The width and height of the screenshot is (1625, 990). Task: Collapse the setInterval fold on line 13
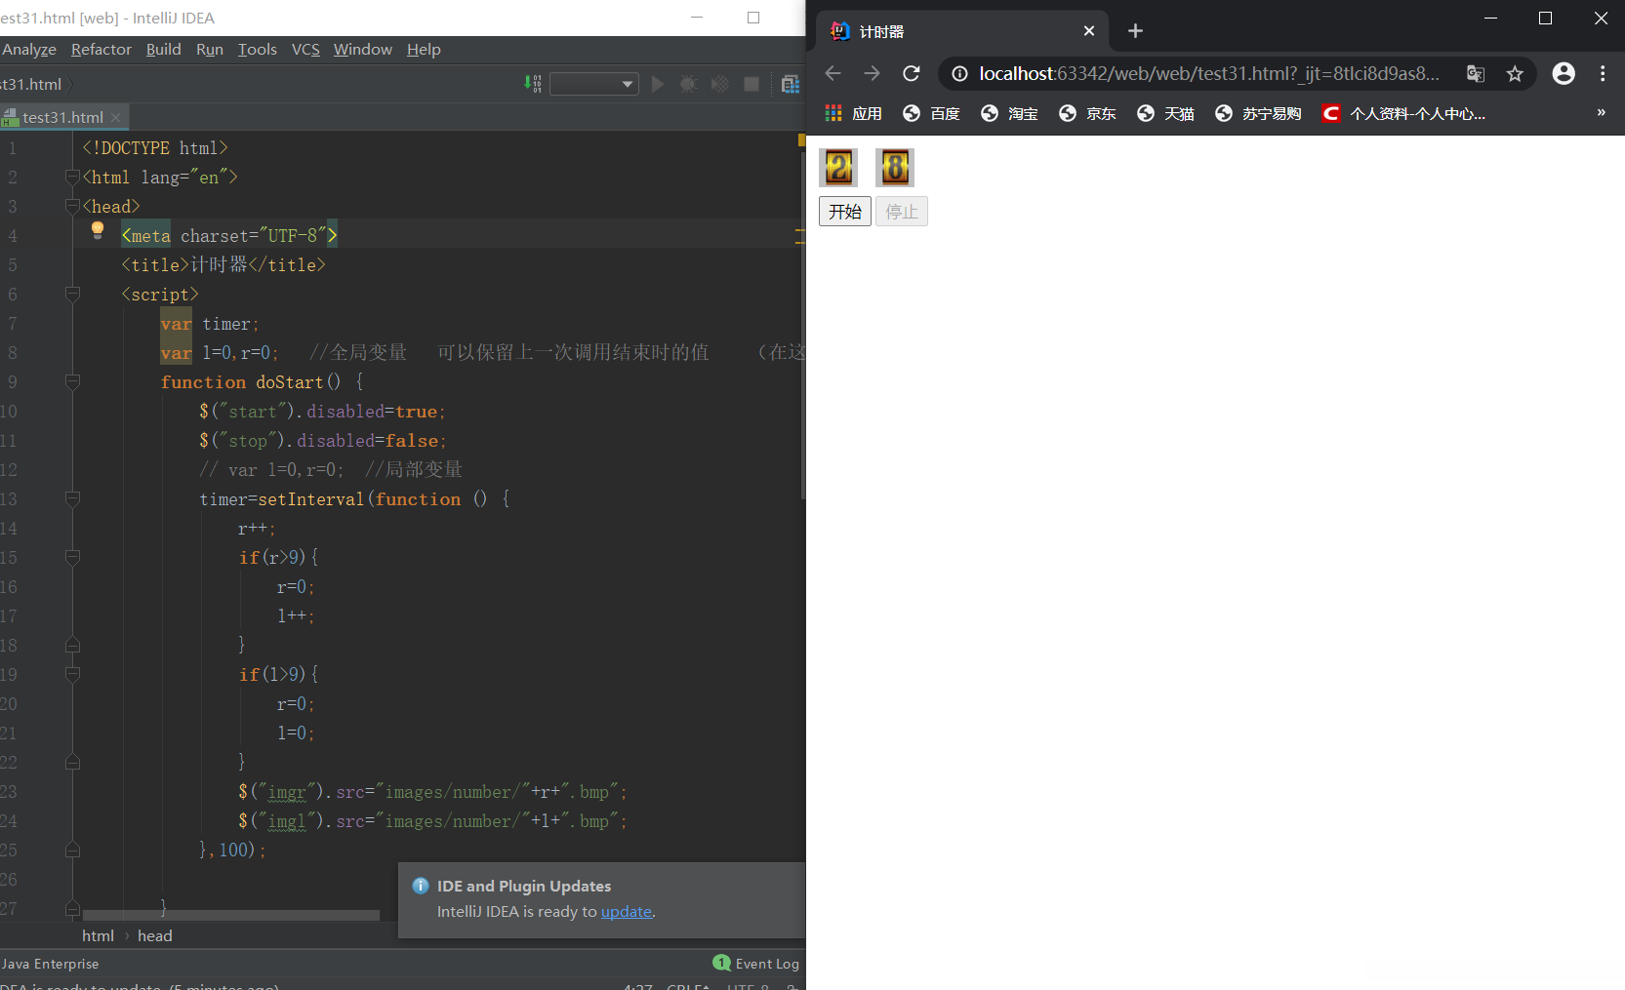click(72, 498)
